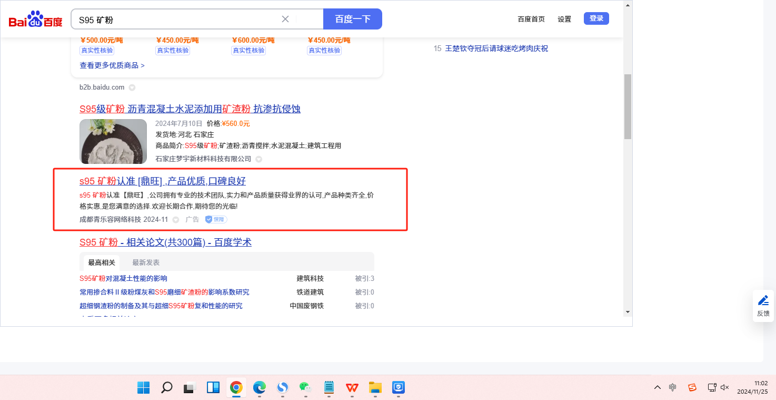Expand the arrow beside 石家庄梦宇新材料科技有限公司
The width and height of the screenshot is (776, 400).
coord(259,159)
